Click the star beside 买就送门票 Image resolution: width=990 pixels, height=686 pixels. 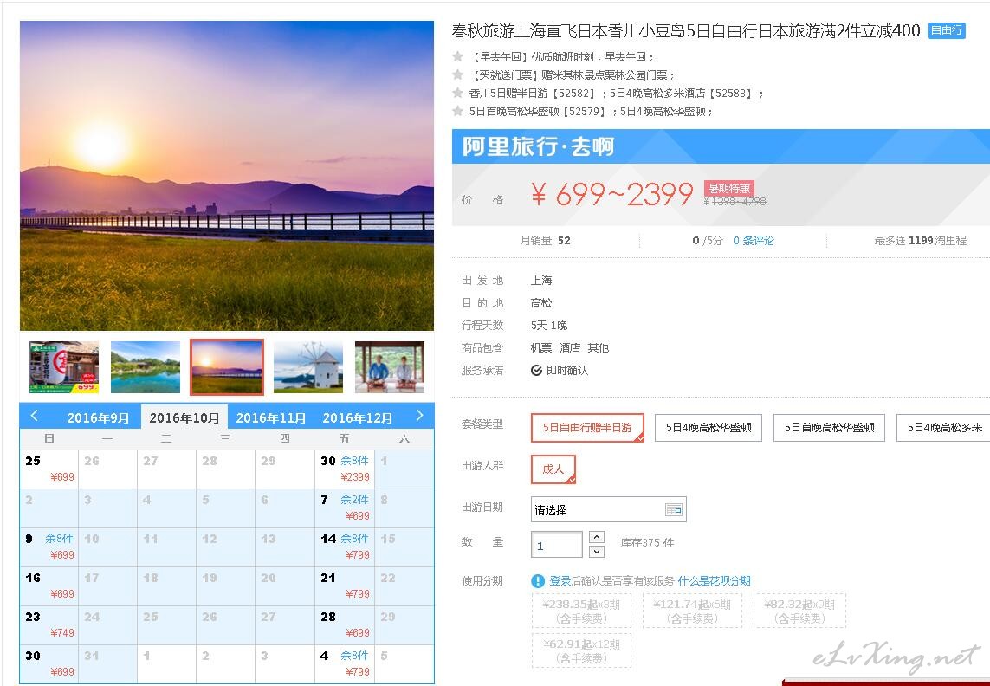pyautogui.click(x=457, y=74)
